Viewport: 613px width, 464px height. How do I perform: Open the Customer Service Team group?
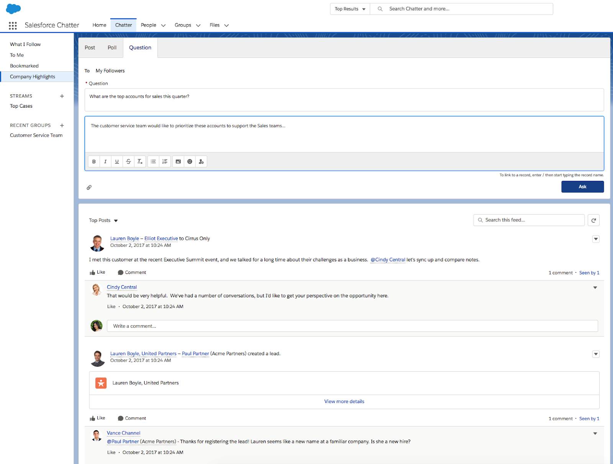(36, 135)
